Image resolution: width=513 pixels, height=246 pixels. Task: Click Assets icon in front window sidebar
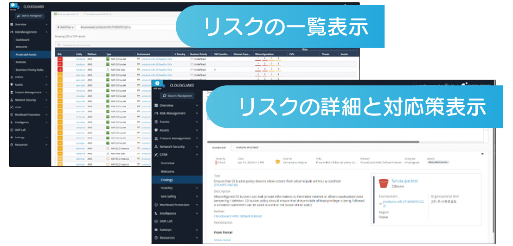coord(156,130)
